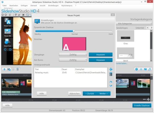Add background music with blue plus icon
This screenshot has height=113, width=154.
click(111, 69)
